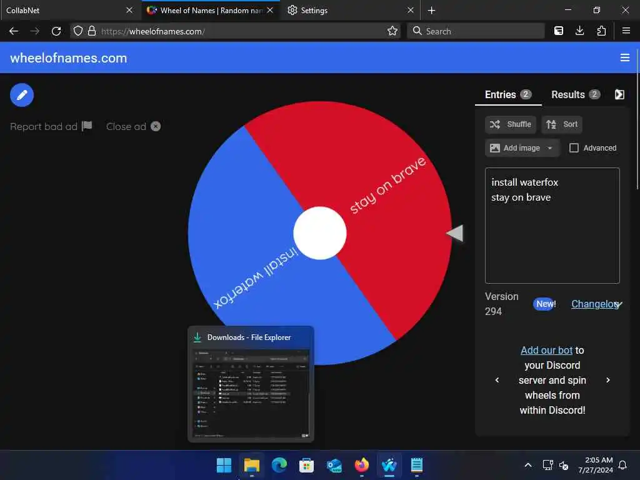
Task: Open the Notepad taskbar icon
Action: pyautogui.click(x=417, y=465)
